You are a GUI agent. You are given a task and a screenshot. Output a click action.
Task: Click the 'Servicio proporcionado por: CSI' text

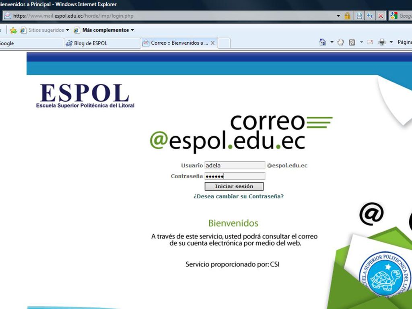(x=233, y=264)
